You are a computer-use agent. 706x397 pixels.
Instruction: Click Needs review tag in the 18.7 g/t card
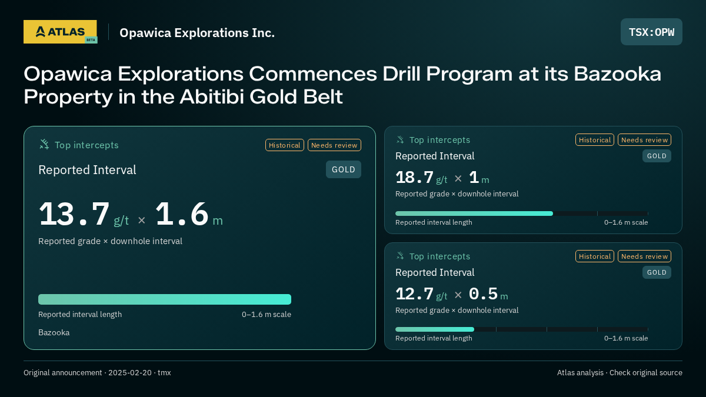pos(644,140)
